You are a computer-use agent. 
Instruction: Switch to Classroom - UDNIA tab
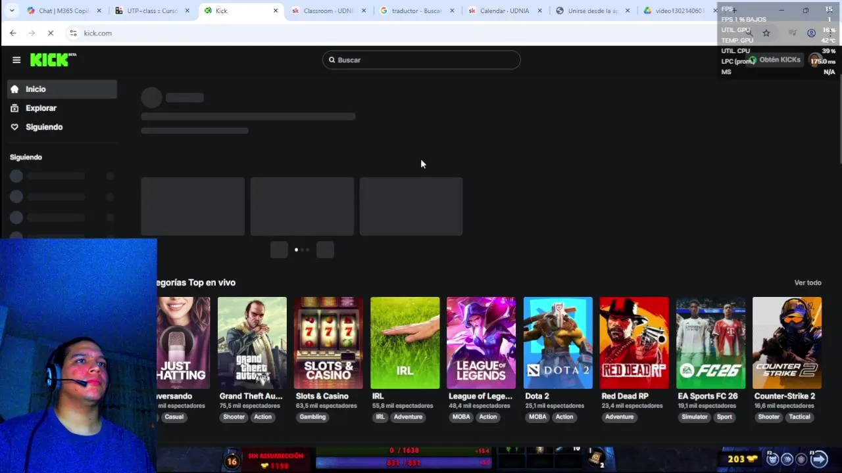(x=328, y=11)
